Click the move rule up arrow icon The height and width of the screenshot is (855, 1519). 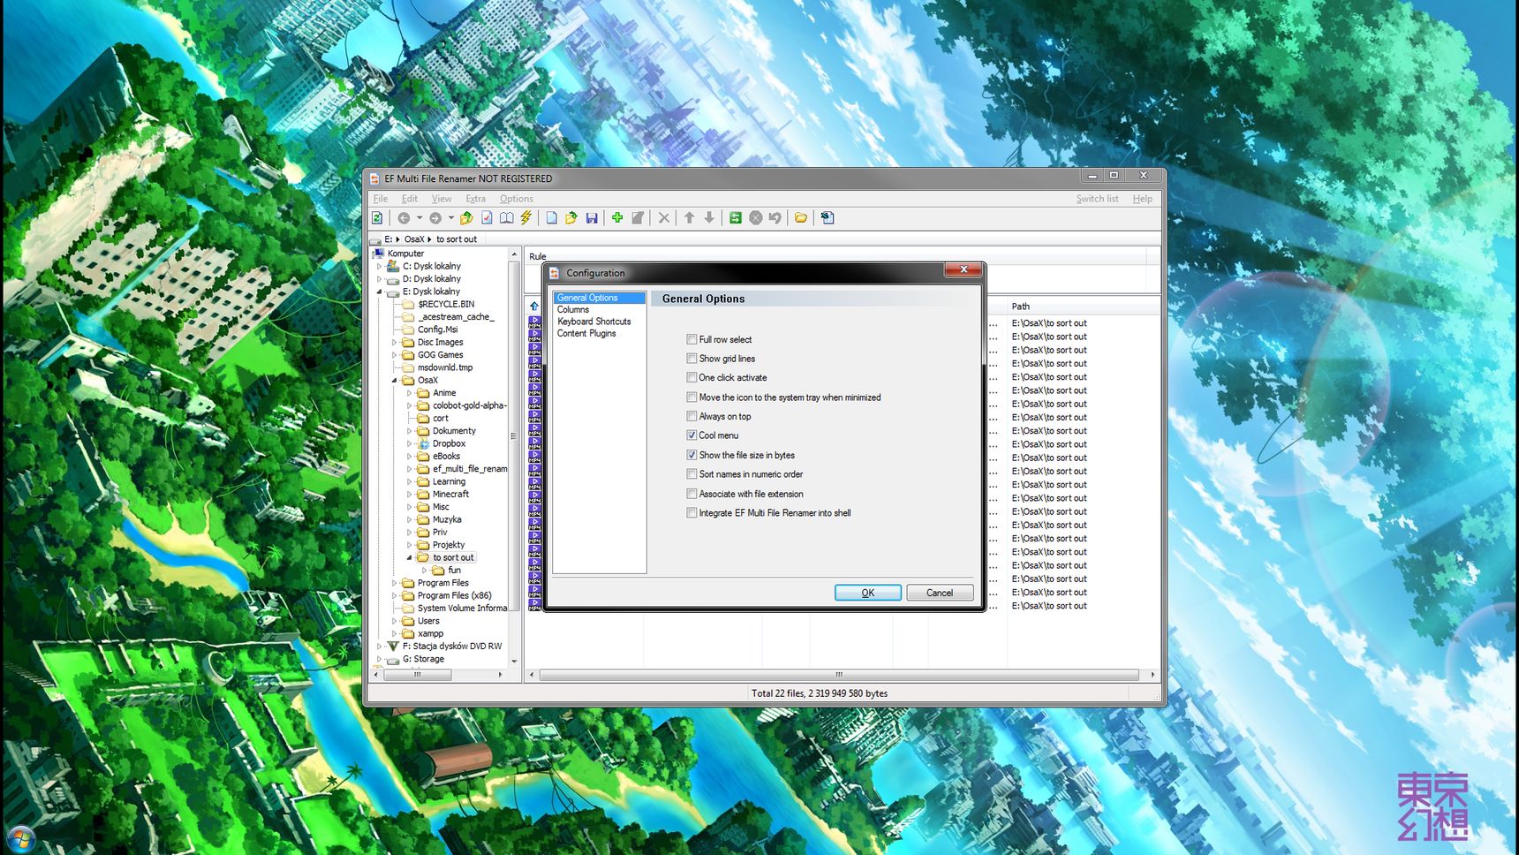point(690,218)
